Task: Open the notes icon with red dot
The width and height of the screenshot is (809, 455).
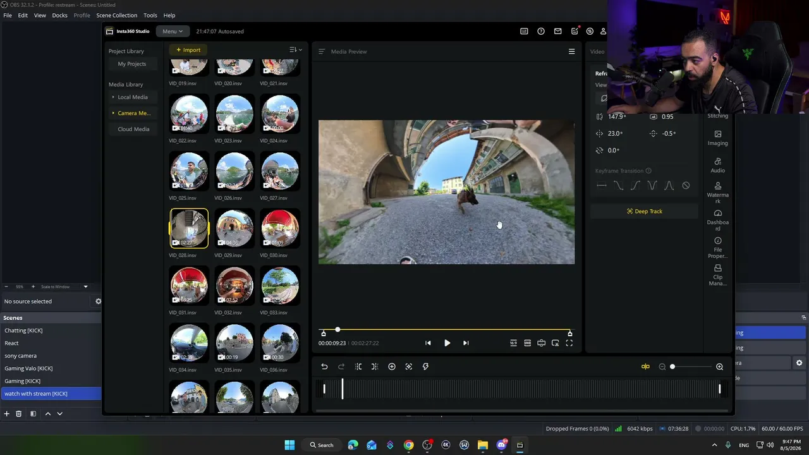Action: [575, 31]
